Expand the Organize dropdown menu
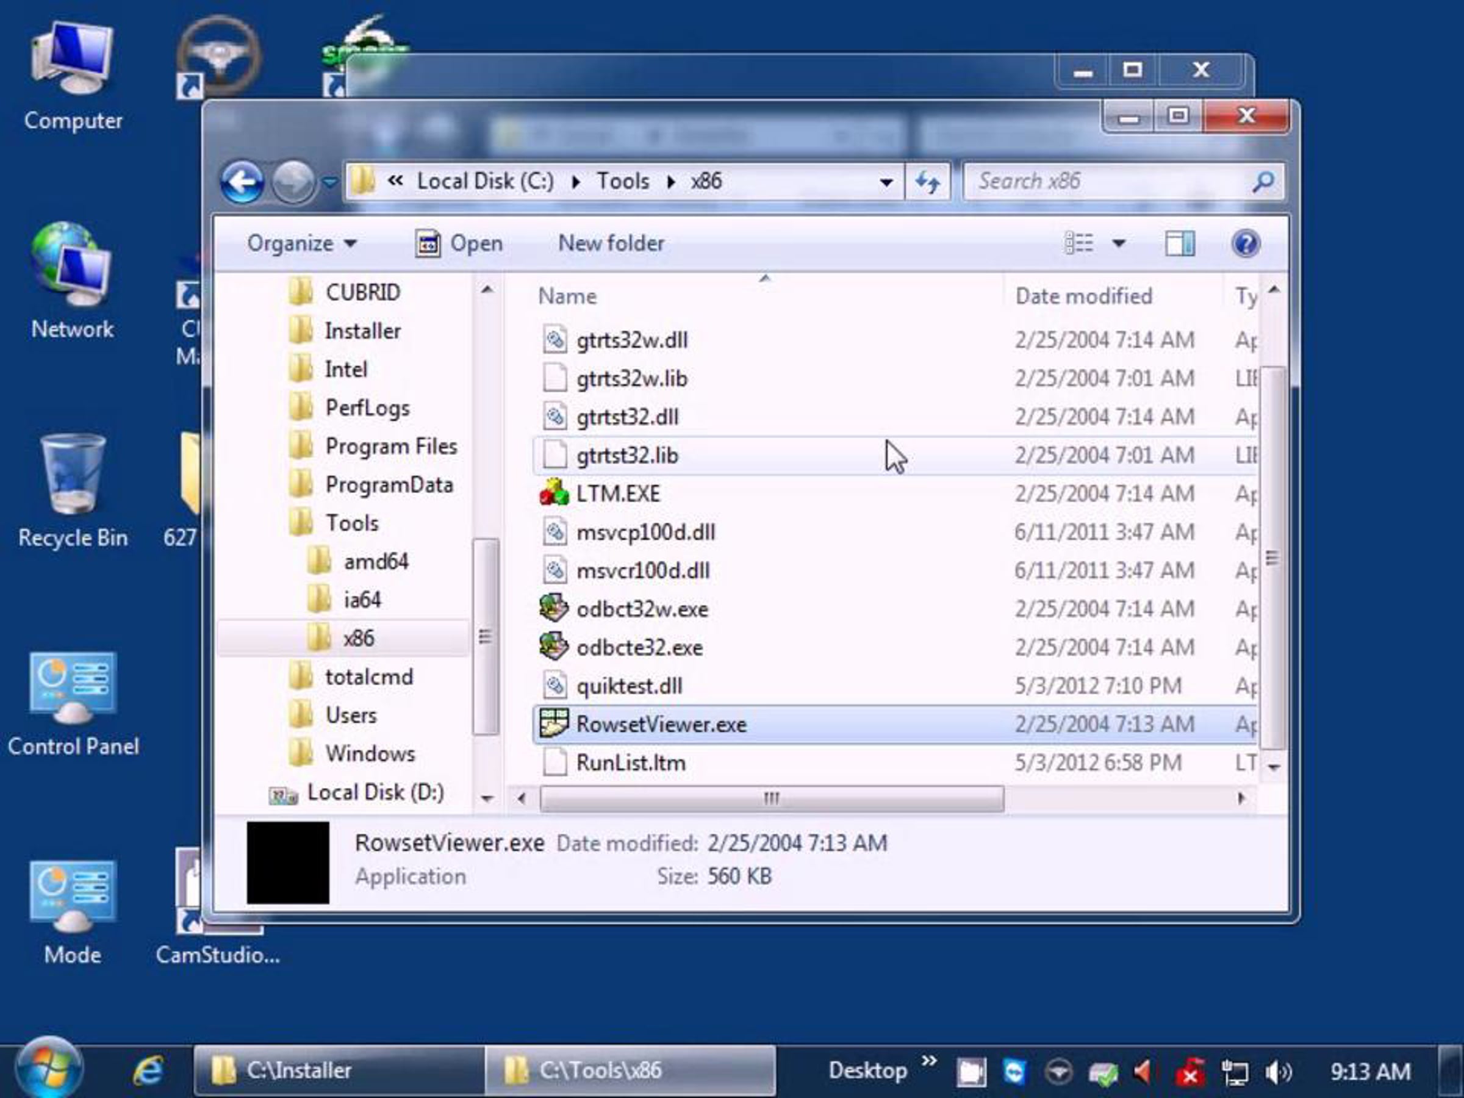The height and width of the screenshot is (1098, 1464). point(302,243)
